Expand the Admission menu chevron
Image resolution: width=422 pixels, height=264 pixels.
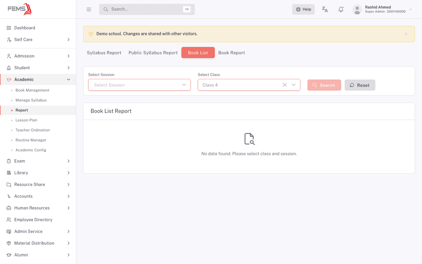[x=69, y=56]
